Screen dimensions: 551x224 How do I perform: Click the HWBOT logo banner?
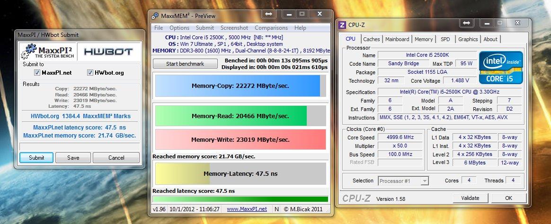[108, 52]
